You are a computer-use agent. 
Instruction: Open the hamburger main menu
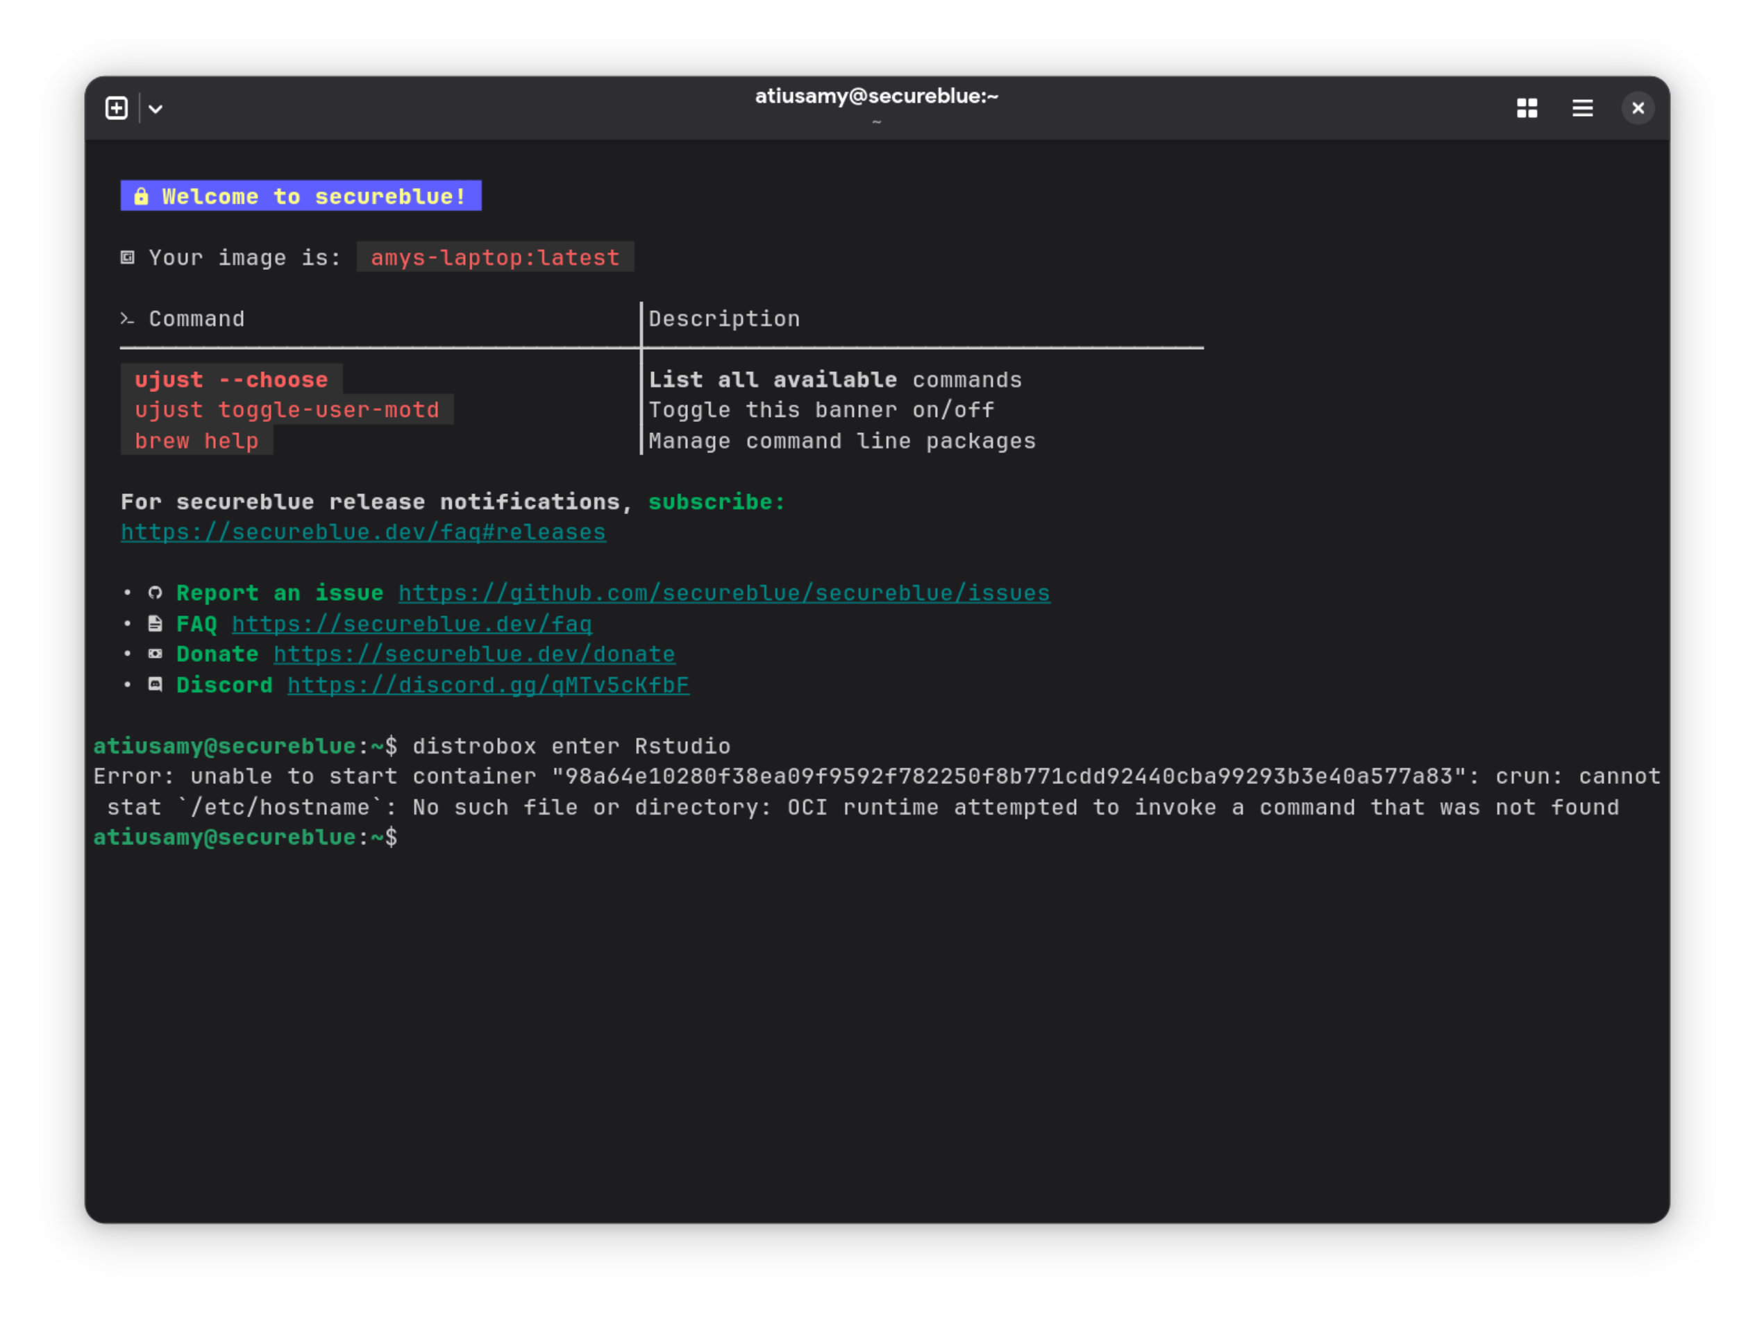point(1582,108)
